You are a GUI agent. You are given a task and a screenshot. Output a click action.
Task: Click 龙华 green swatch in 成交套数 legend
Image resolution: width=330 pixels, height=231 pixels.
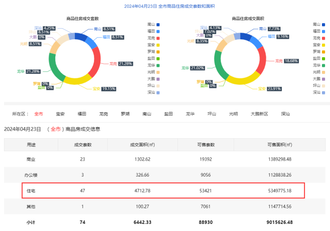point(158,65)
